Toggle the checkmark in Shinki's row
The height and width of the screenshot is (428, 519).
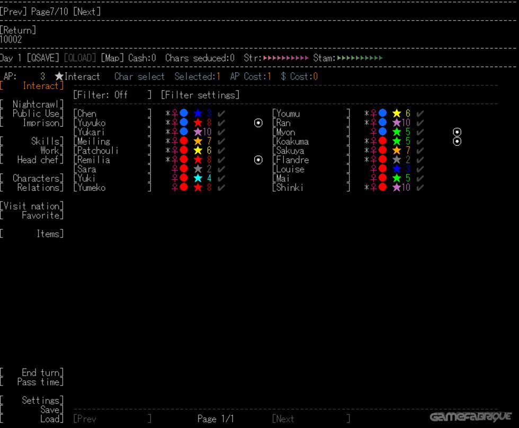[420, 188]
